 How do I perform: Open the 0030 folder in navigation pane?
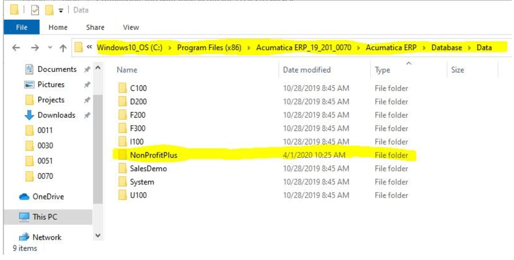tap(45, 146)
